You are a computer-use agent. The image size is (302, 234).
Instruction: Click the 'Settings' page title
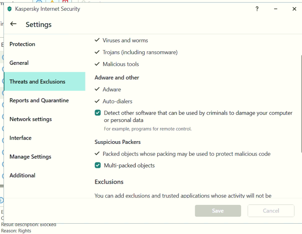[x=38, y=25]
